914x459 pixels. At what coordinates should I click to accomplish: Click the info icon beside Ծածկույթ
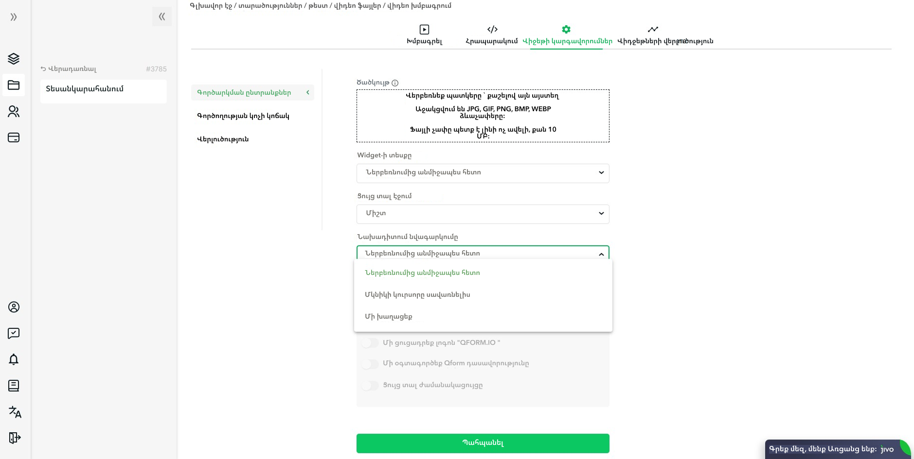click(x=395, y=83)
